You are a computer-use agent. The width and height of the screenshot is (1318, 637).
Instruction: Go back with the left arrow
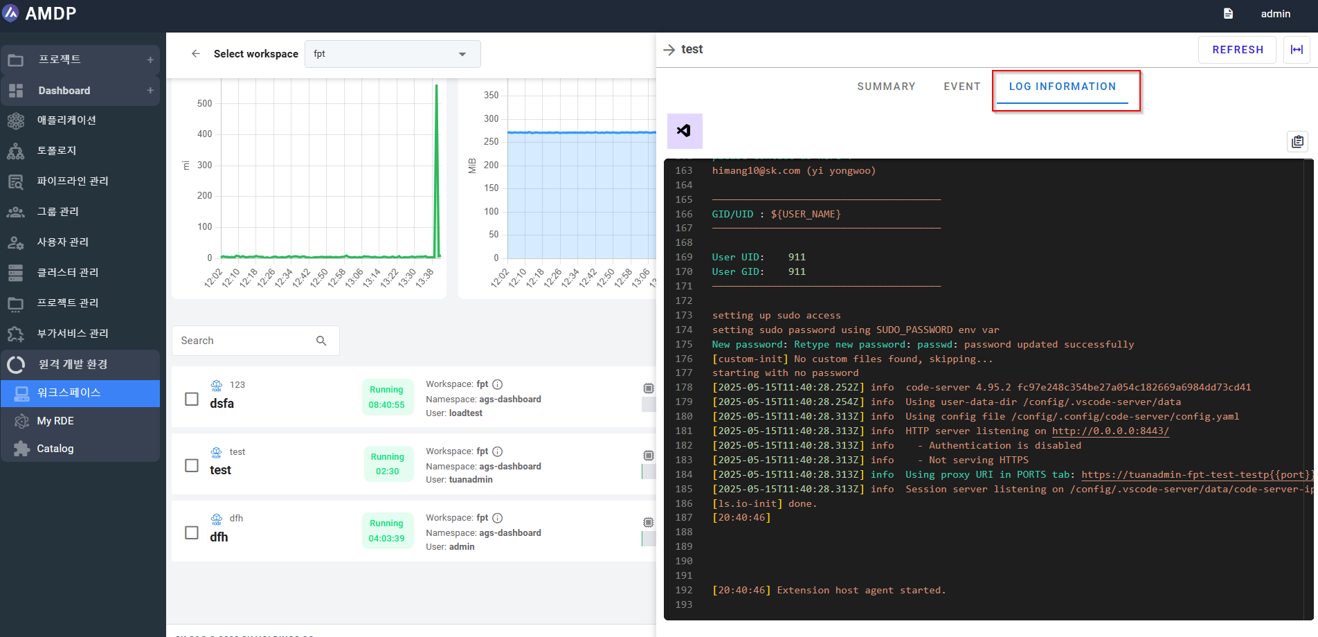point(196,53)
